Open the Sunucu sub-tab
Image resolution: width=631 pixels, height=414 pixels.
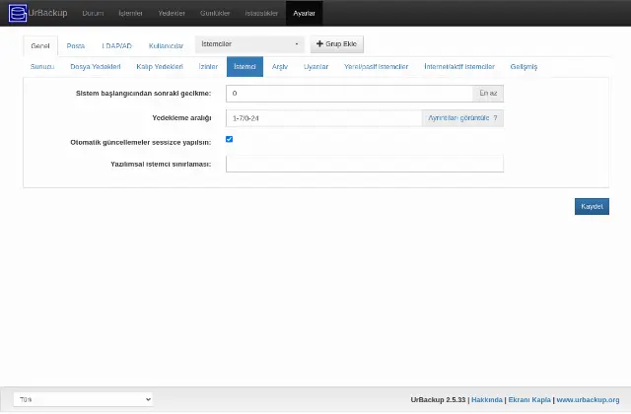[x=42, y=67]
